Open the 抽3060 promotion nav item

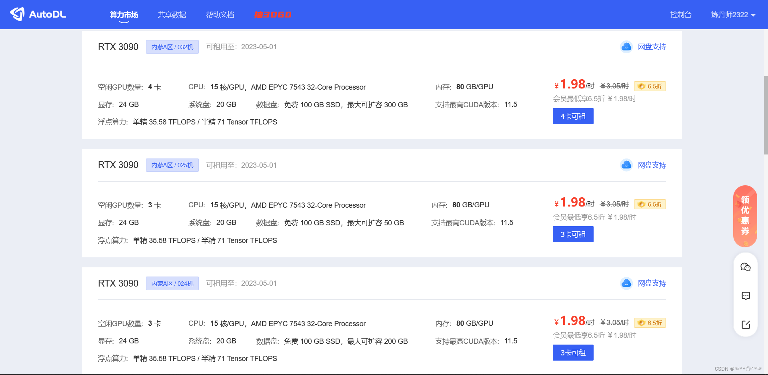(272, 15)
